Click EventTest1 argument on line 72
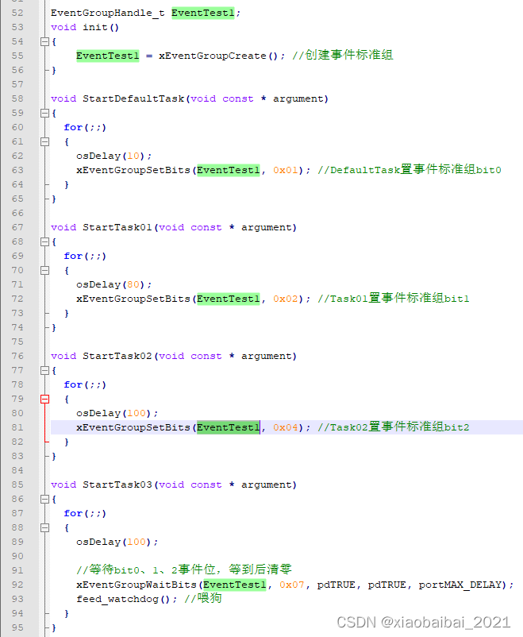The image size is (523, 637). (x=229, y=299)
